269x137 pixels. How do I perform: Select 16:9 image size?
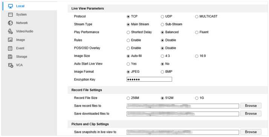tap(197, 56)
